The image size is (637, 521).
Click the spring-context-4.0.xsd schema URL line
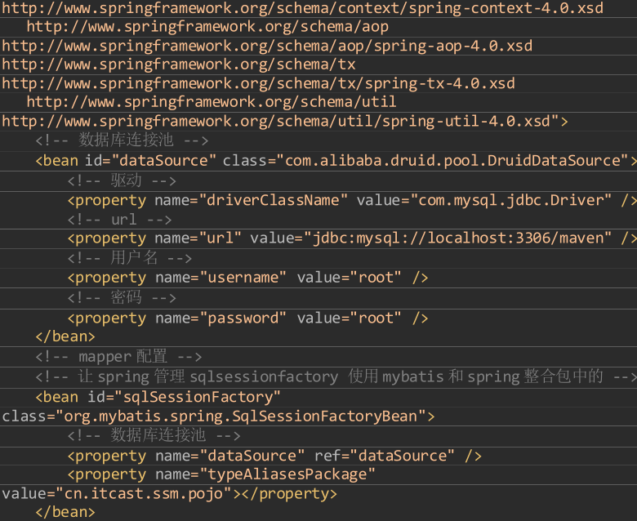303,8
